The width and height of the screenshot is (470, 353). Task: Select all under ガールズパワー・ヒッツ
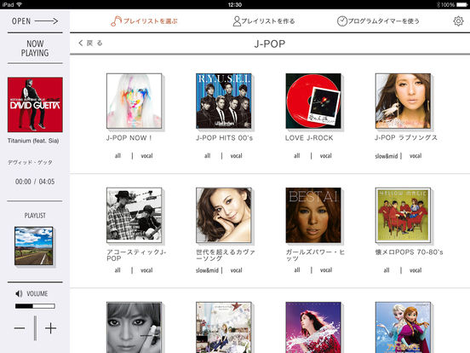297,269
